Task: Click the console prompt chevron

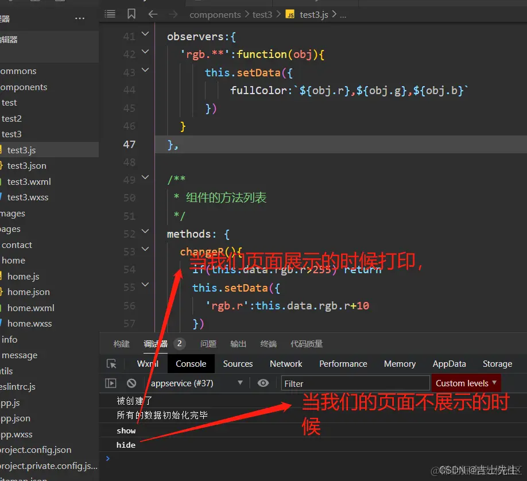Action: (x=107, y=458)
